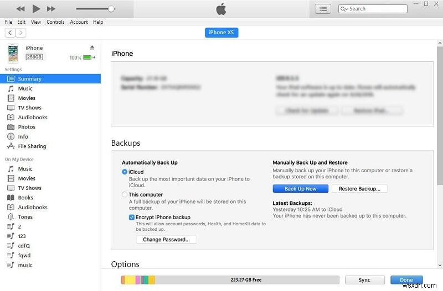Select Movies icon under Settings
The width and height of the screenshot is (443, 291).
11,98
